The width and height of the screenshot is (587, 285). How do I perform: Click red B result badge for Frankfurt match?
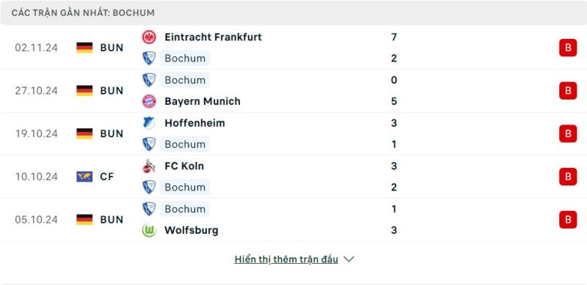click(568, 48)
